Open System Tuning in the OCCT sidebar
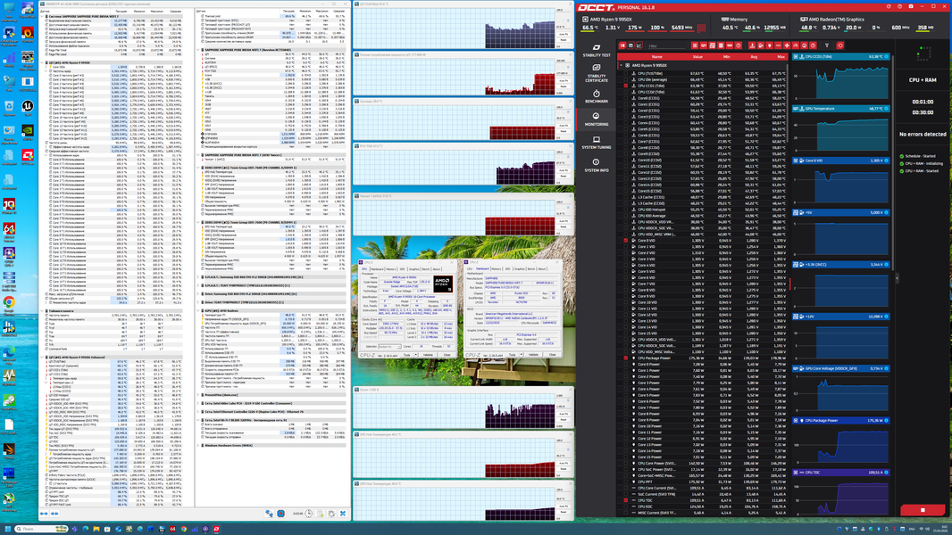The height and width of the screenshot is (535, 952). click(x=597, y=143)
